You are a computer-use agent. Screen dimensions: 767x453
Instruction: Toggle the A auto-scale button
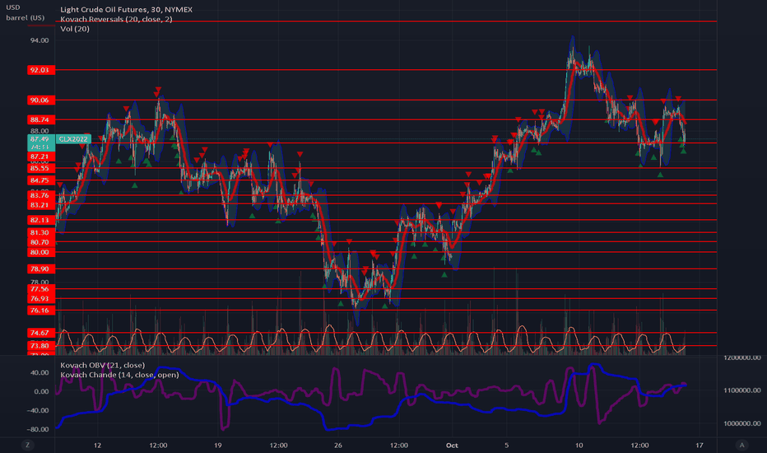[741, 445]
